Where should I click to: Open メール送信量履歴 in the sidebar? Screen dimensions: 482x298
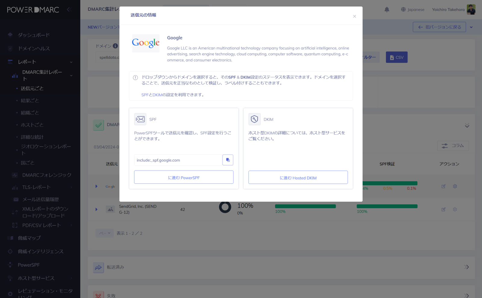coord(40,199)
